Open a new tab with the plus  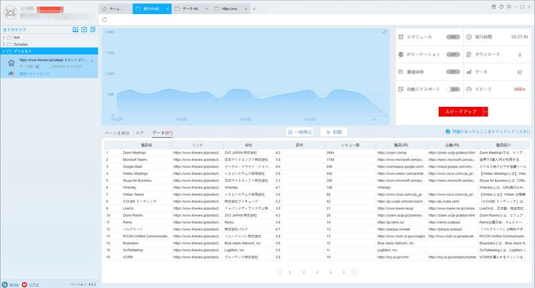click(x=254, y=9)
